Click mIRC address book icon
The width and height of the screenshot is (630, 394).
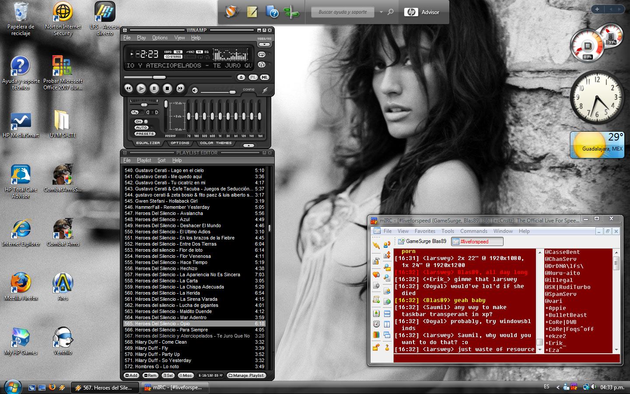click(376, 313)
